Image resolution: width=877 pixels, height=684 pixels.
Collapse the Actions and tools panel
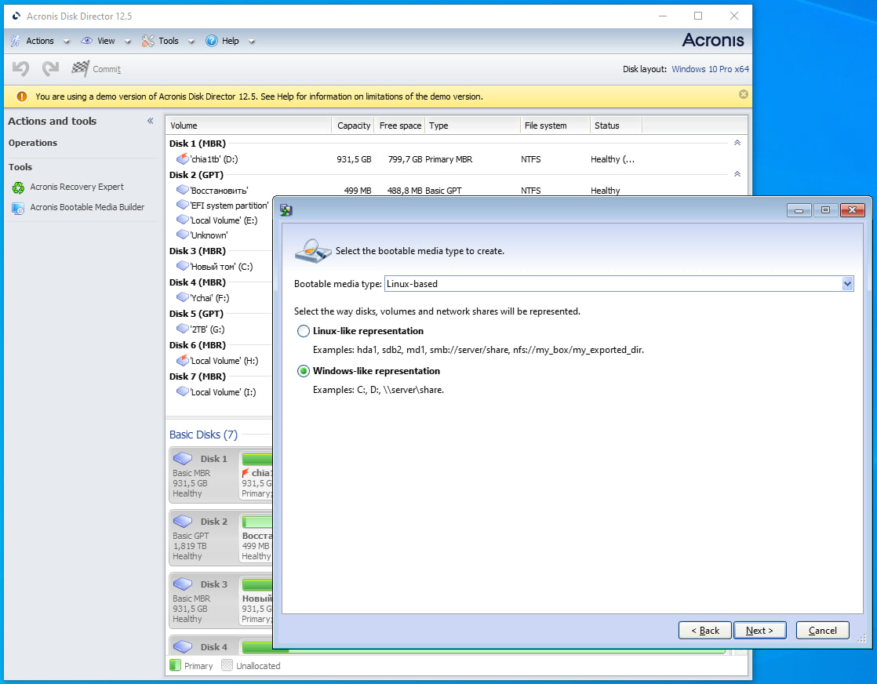click(x=150, y=121)
